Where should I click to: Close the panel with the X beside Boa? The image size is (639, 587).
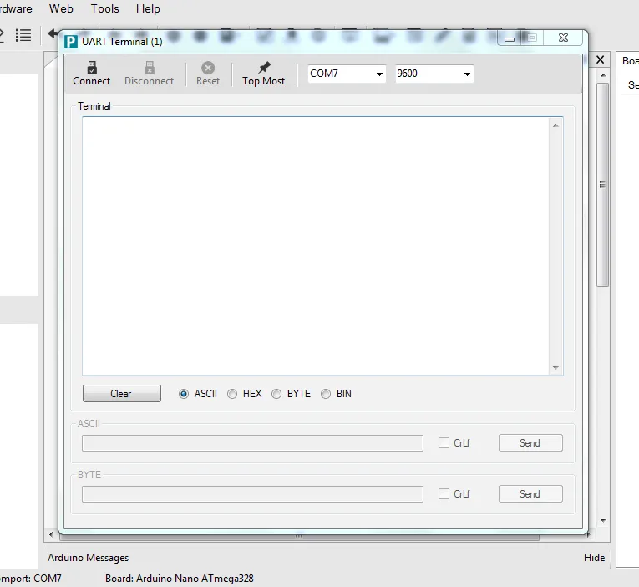click(600, 59)
